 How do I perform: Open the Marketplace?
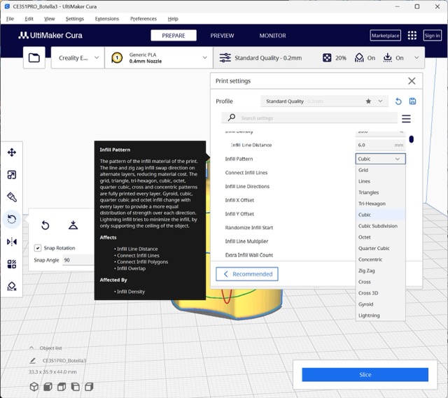pyautogui.click(x=385, y=36)
